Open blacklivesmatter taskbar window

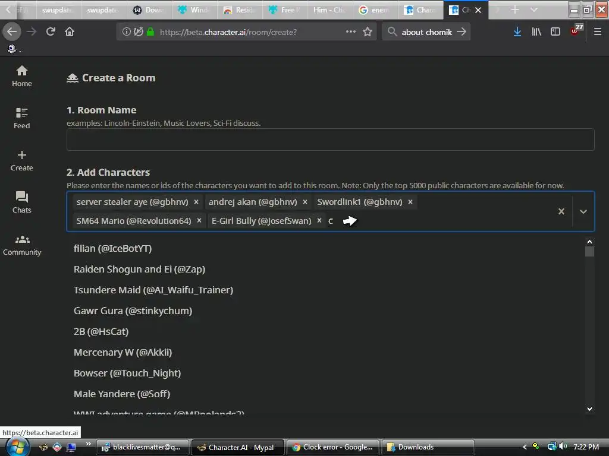(x=143, y=447)
